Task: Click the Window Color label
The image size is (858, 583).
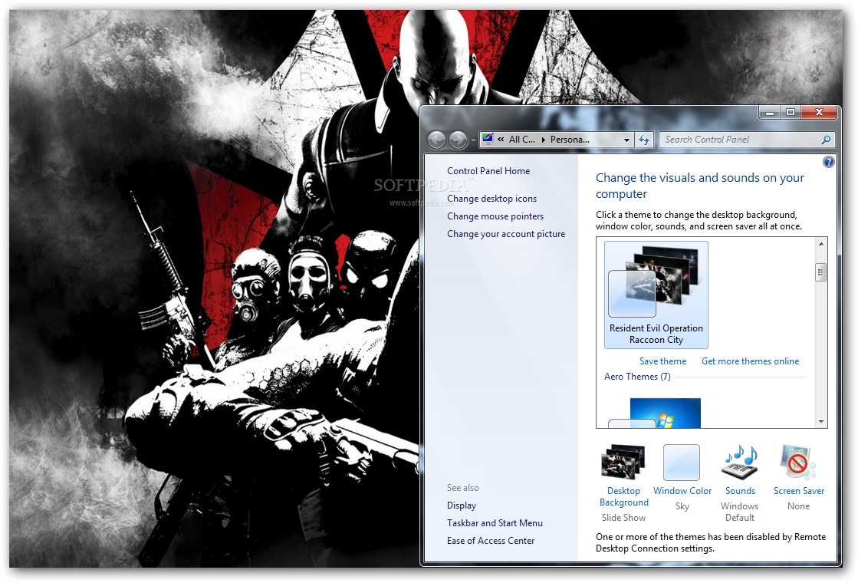Action: coord(682,491)
